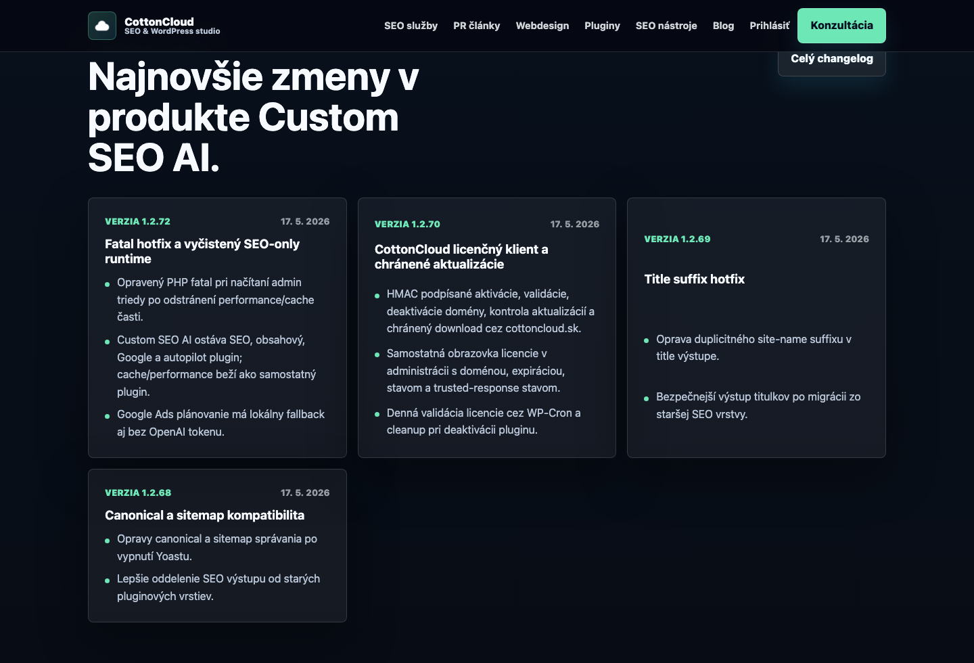Select the VERZIA 1.2.69 label
The image size is (974, 663).
[x=677, y=239]
